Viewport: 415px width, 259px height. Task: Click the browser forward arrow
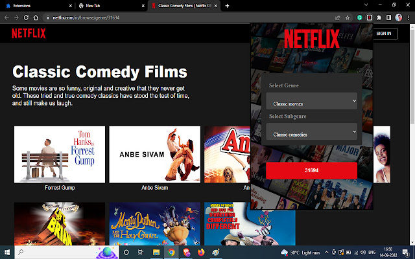coord(16,17)
